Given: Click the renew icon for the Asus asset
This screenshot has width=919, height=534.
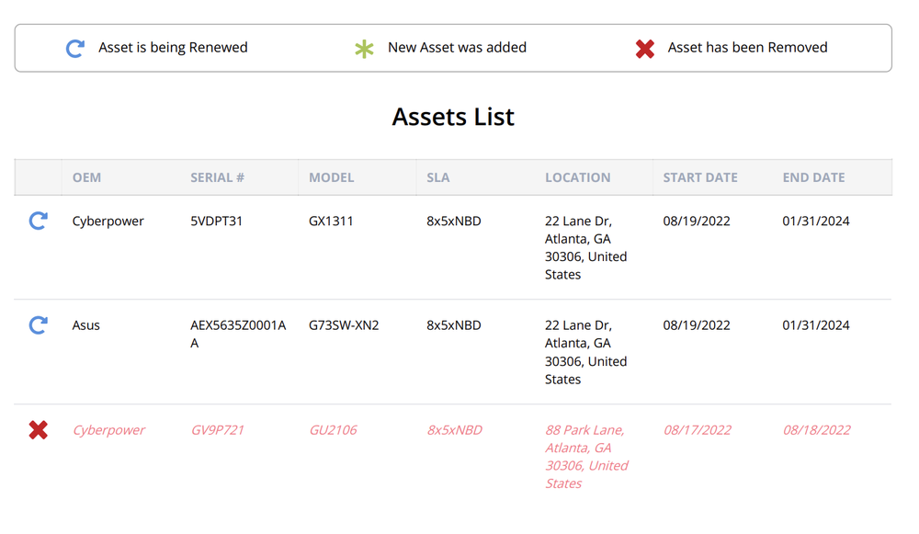Looking at the screenshot, I should pos(38,324).
